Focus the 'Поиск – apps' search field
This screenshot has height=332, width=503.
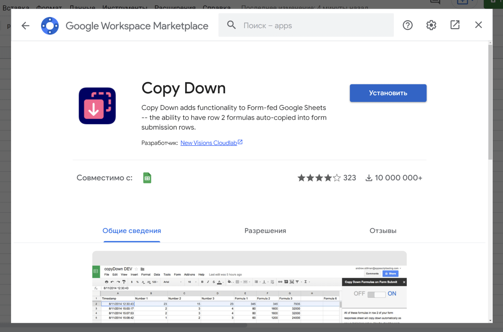[306, 25]
